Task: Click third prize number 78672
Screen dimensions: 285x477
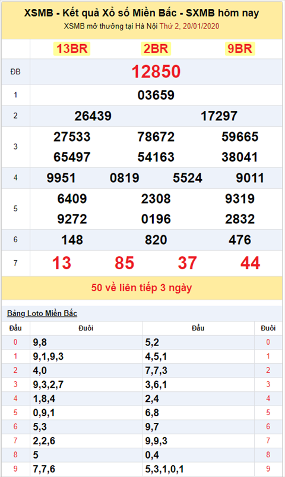Action: coord(156,136)
